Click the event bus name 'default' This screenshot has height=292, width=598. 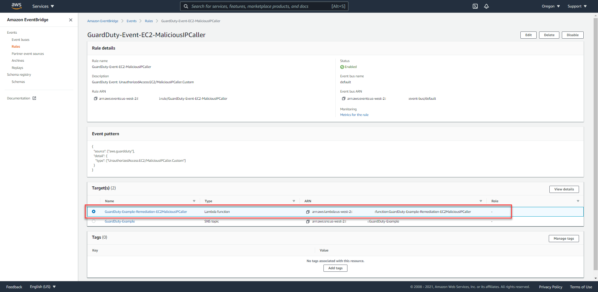346,82
